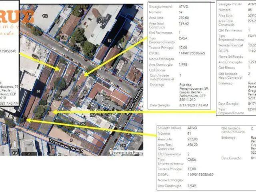The image size is (256, 192).
Task: Click the Travessa do Jacinto street label
Action: 66,146
